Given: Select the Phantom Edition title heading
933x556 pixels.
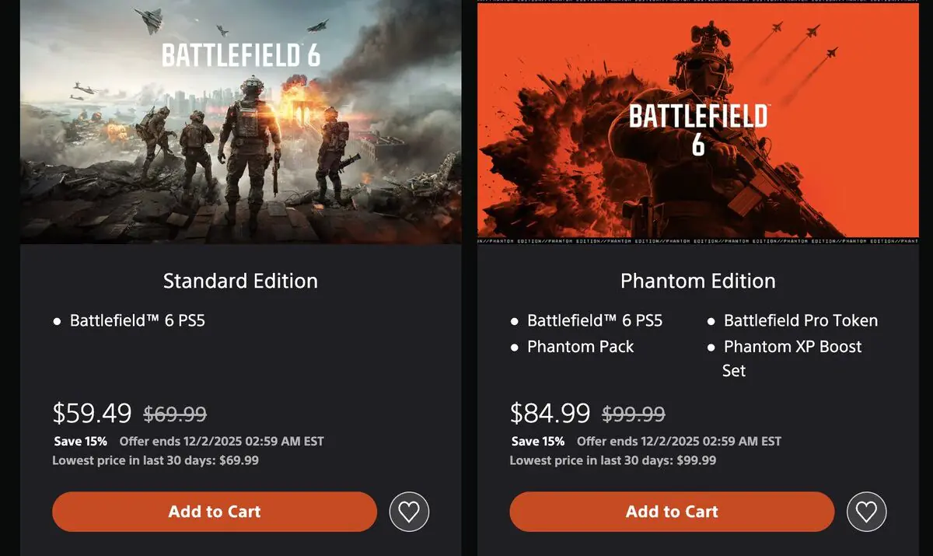Looking at the screenshot, I should click(x=697, y=281).
